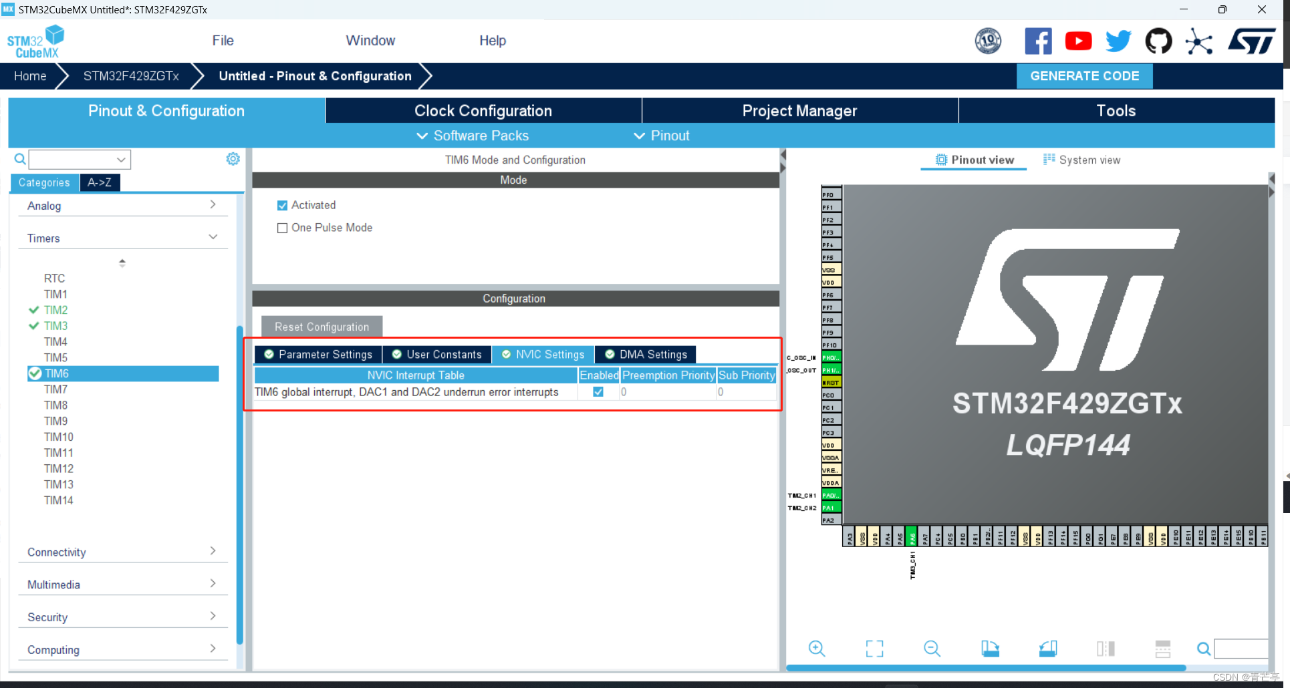Switch to Tools tab
Viewport: 1290px width, 688px height.
(1116, 111)
